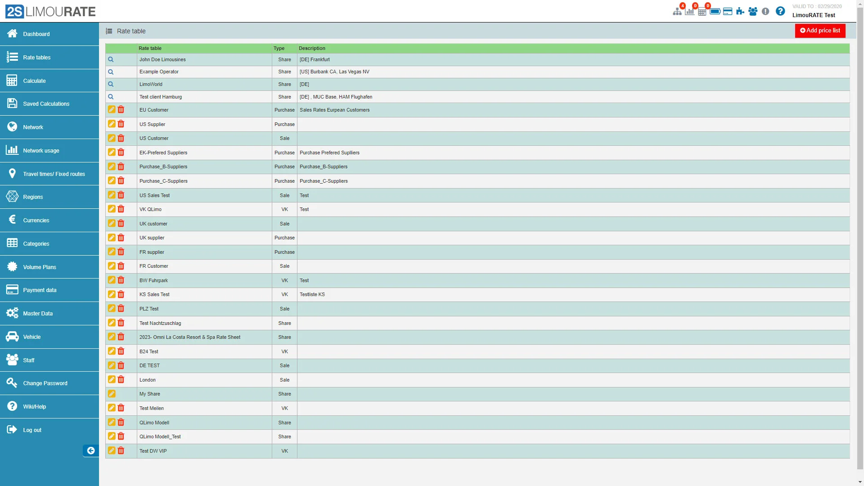Open the credit card payment icon
The height and width of the screenshot is (486, 864).
[x=728, y=11]
